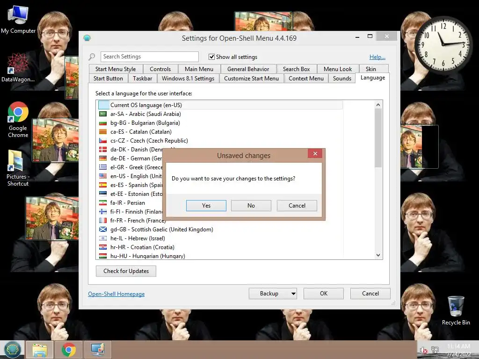Click the Greece flag icon
Screen dimensions: 479x359
tap(103, 167)
